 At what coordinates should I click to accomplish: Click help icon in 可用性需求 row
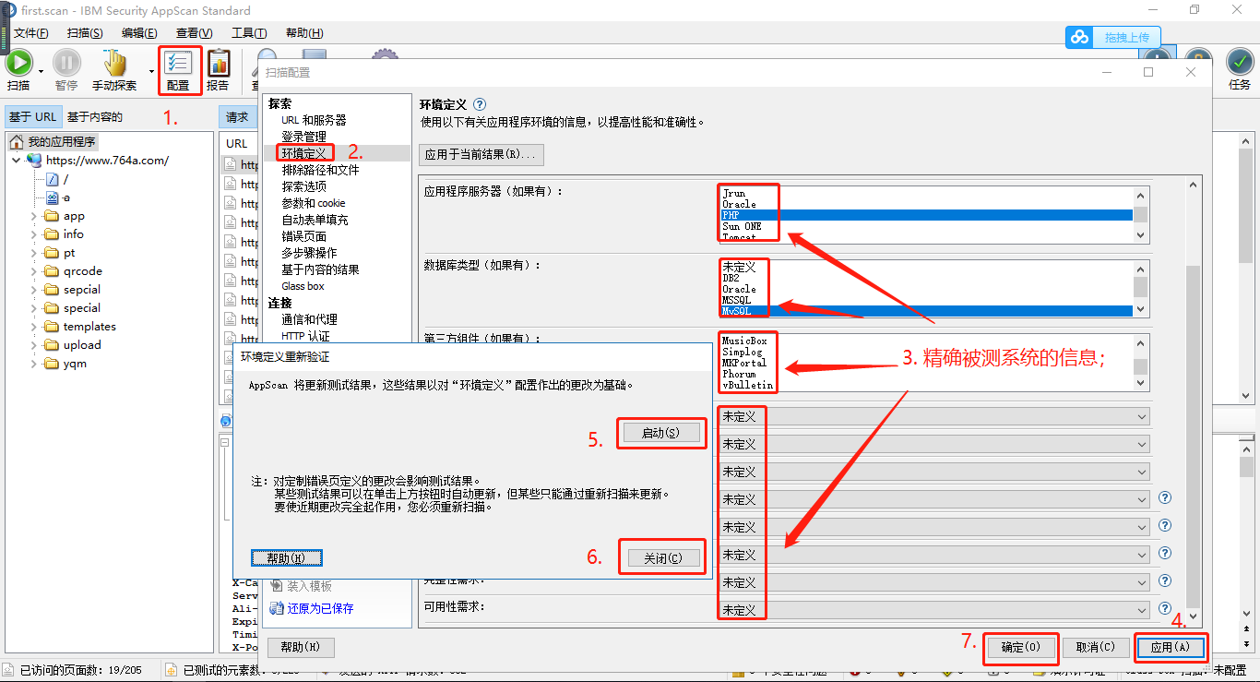pos(1165,608)
